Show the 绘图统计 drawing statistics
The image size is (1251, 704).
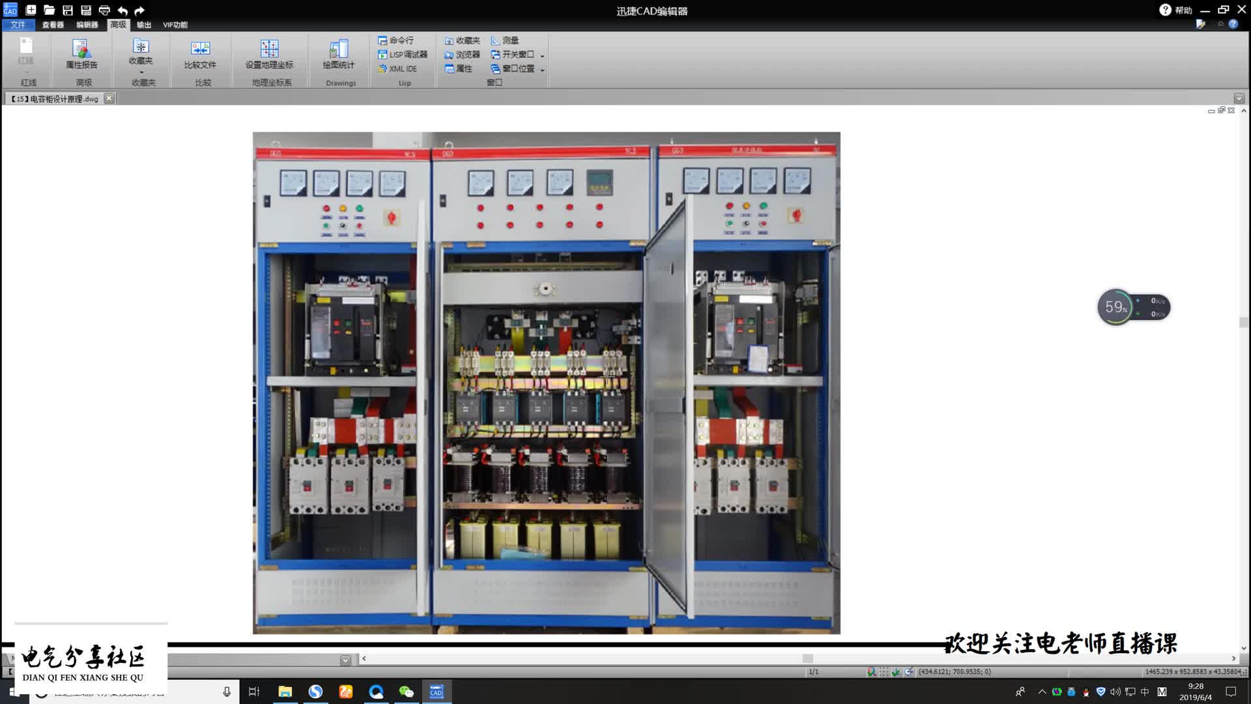[x=338, y=53]
